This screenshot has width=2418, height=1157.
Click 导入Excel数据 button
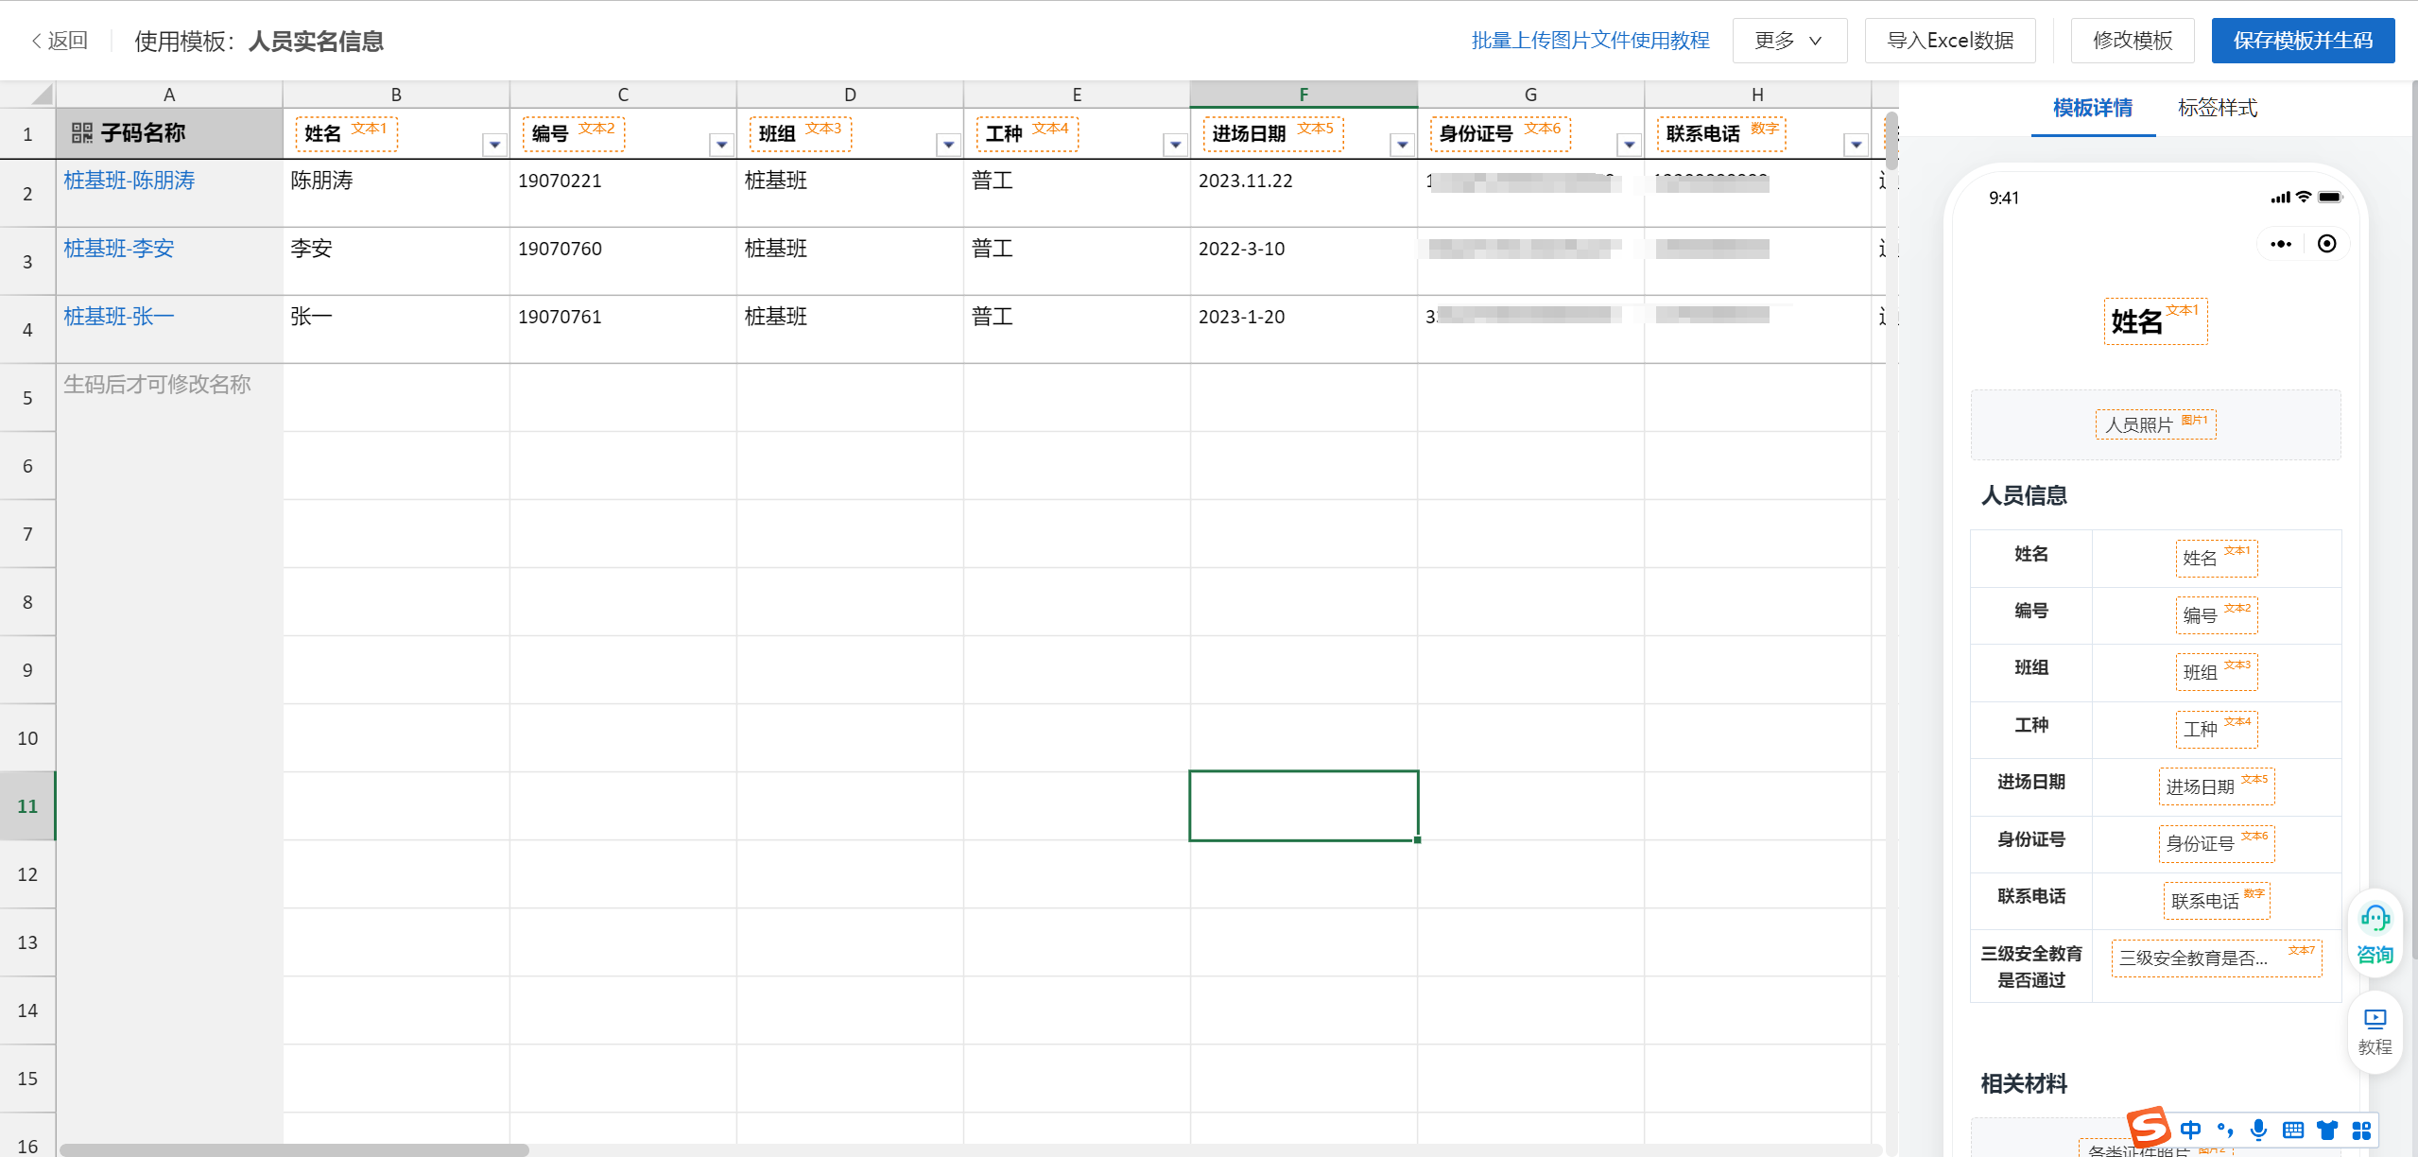pyautogui.click(x=1949, y=41)
